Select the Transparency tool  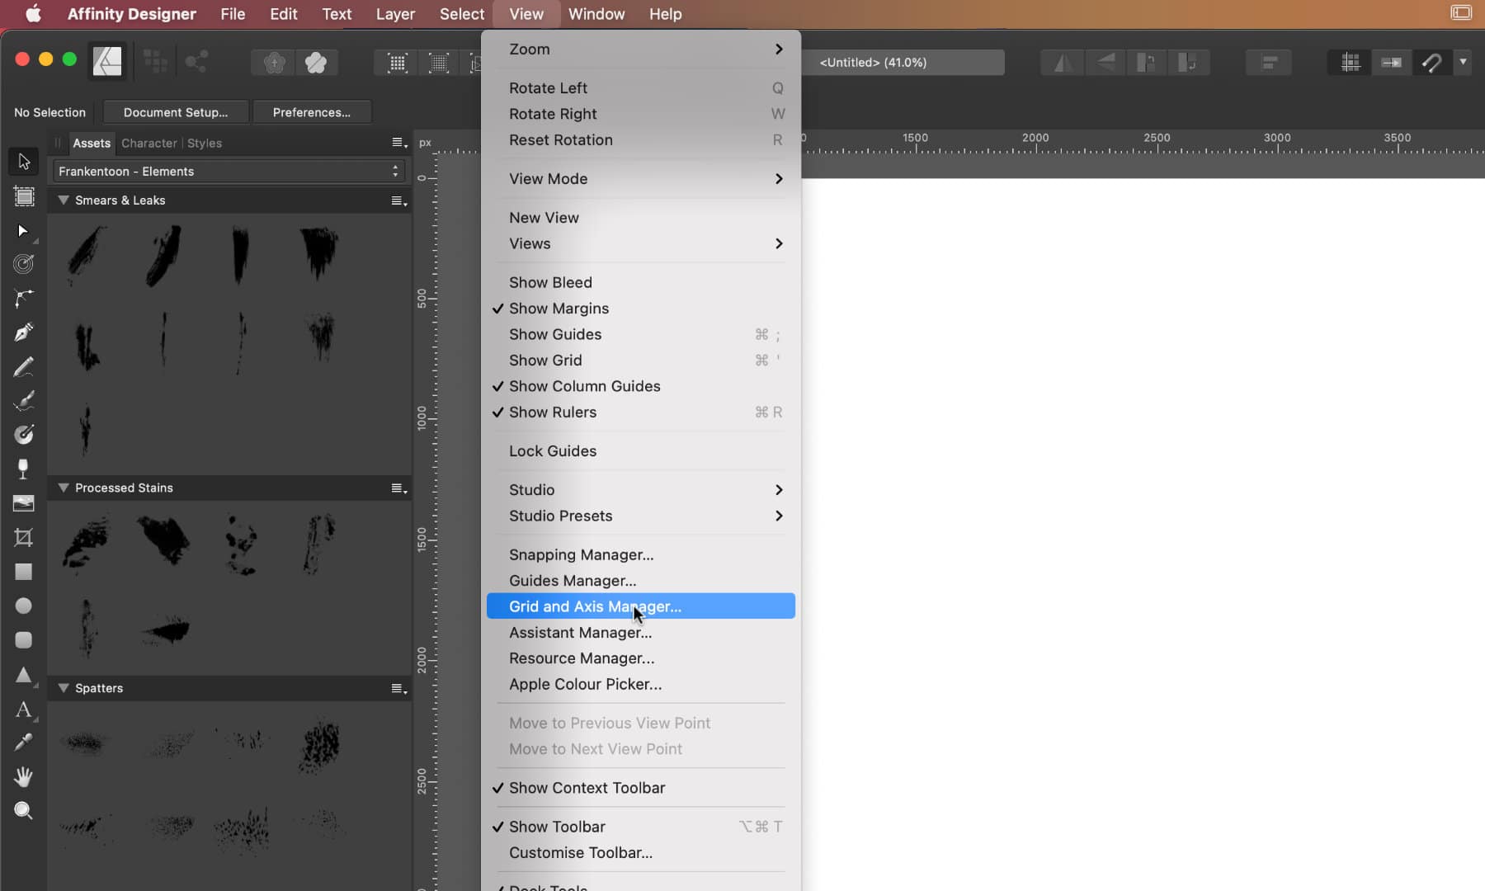pyautogui.click(x=23, y=469)
